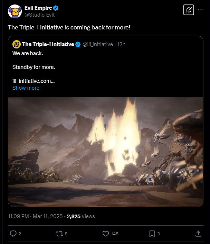The width and height of the screenshot is (210, 244).
Task: Click the @iii_initiative handle
Action: coord(98,44)
